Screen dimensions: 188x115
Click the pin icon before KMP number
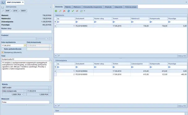click(3, 11)
